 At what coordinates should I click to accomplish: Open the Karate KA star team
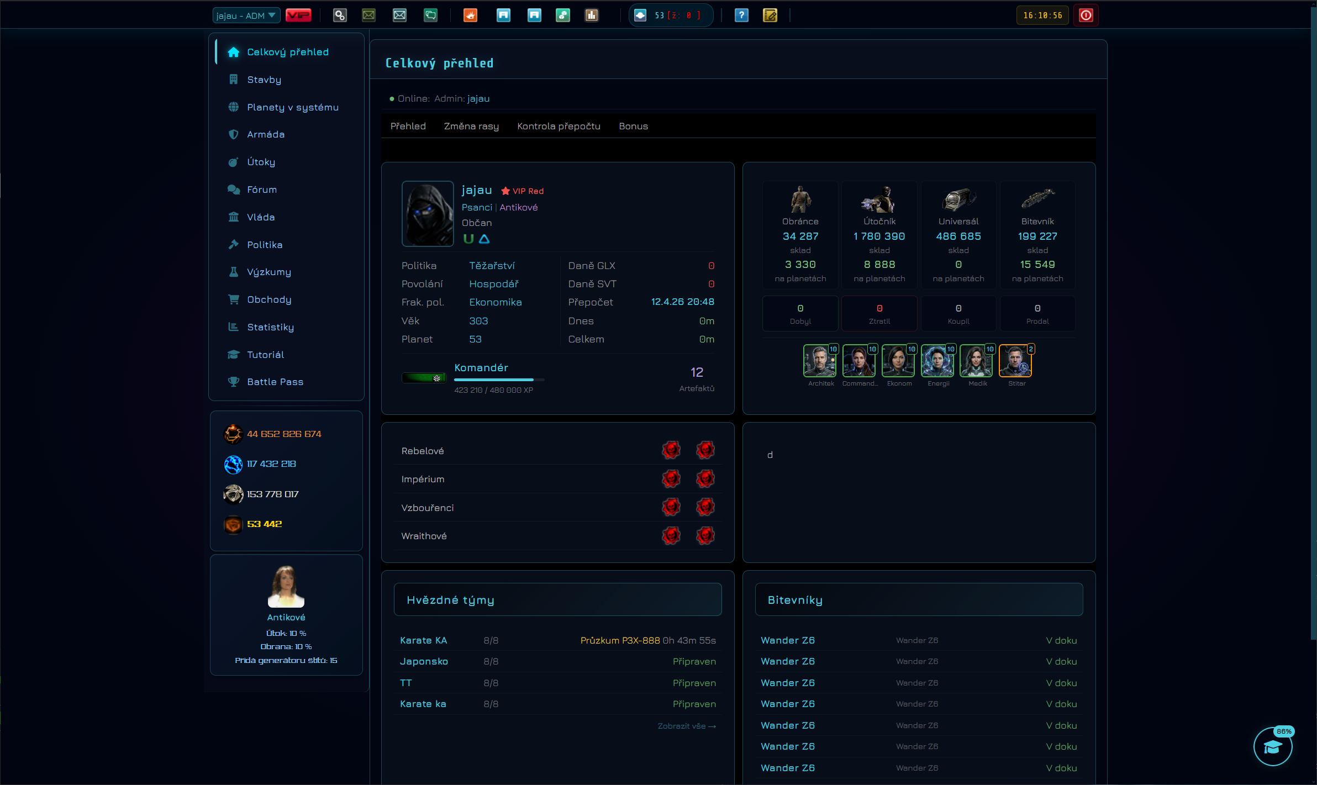[423, 640]
